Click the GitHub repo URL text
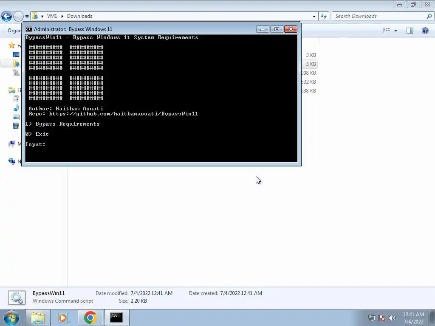435x326 pixels. click(x=124, y=114)
